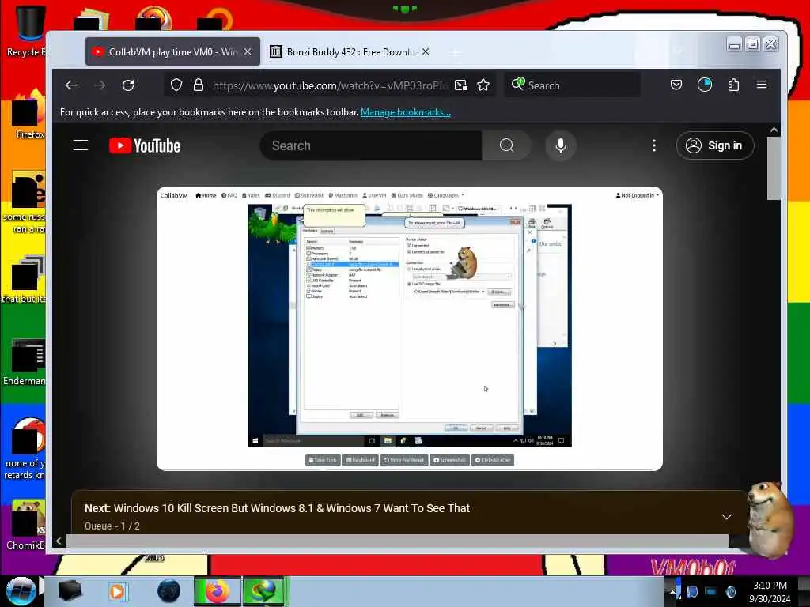Show hidden tray icons arrow
The height and width of the screenshot is (607, 810).
pyautogui.click(x=672, y=591)
